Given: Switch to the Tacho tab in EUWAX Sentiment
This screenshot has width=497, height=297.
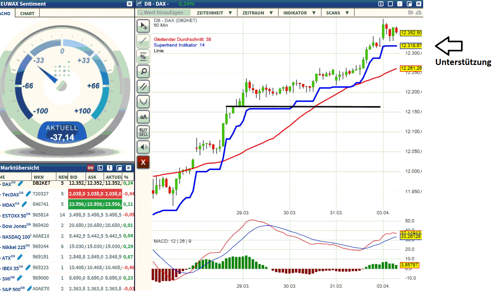Looking at the screenshot, I should point(6,14).
